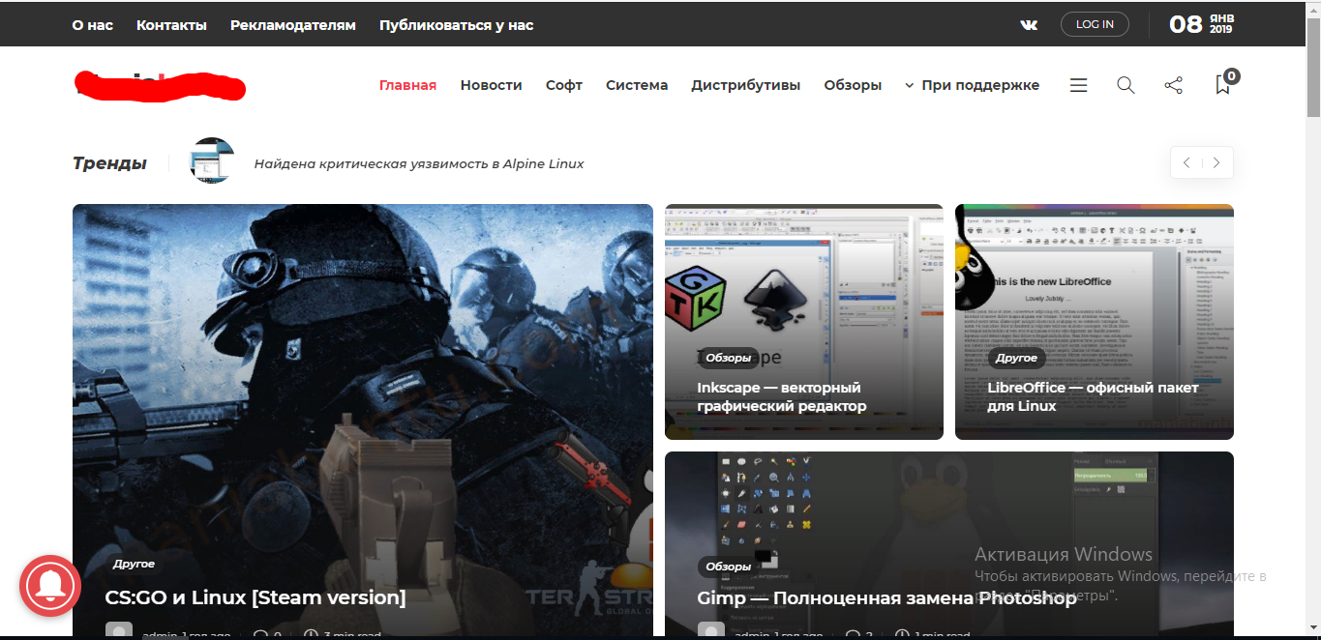Image resolution: width=1321 pixels, height=640 pixels.
Task: Click 'Другое' tag on CS:GO card
Action: pos(134,564)
